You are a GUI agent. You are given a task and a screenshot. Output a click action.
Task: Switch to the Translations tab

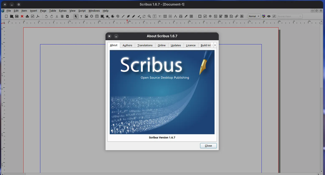[145, 45]
